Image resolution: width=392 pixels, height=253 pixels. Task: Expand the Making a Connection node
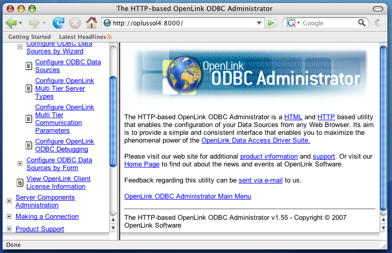9,217
